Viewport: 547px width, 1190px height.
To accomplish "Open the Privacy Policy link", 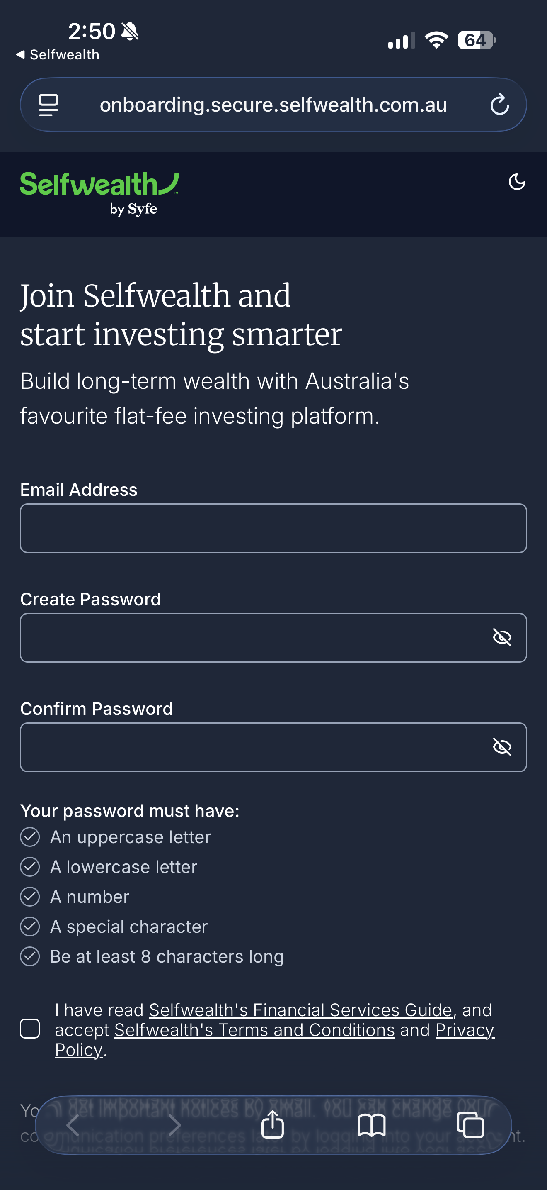I will pyautogui.click(x=465, y=1030).
